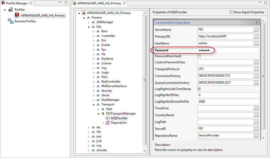Click the FESTransportManager component icon

coord(103,114)
